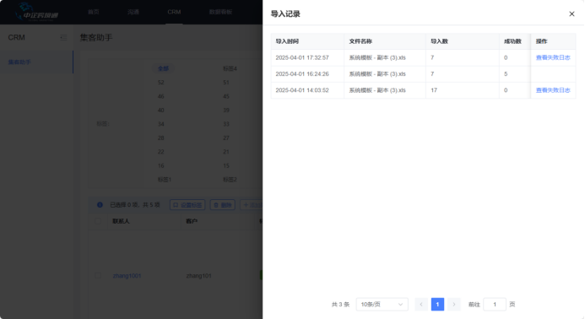Image resolution: width=585 pixels, height=319 pixels.
Task: Select the 51 tag filter
Action: (x=226, y=83)
